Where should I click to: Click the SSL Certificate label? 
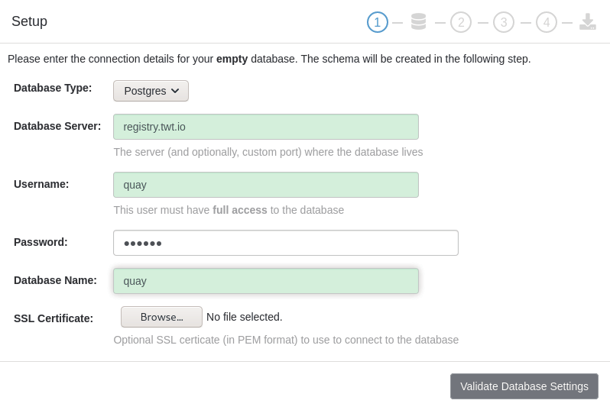tap(54, 318)
